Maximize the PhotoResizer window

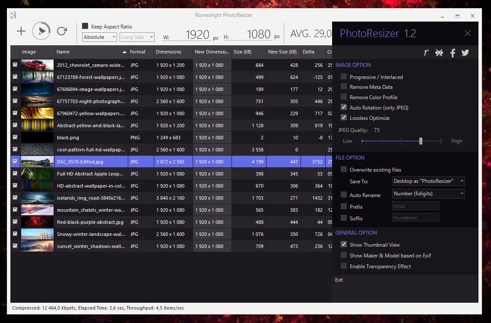pyautogui.click(x=457, y=16)
